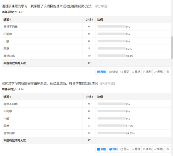Choose 条形 chart for first question
The width and height of the screenshot is (173, 156).
pos(147,72)
